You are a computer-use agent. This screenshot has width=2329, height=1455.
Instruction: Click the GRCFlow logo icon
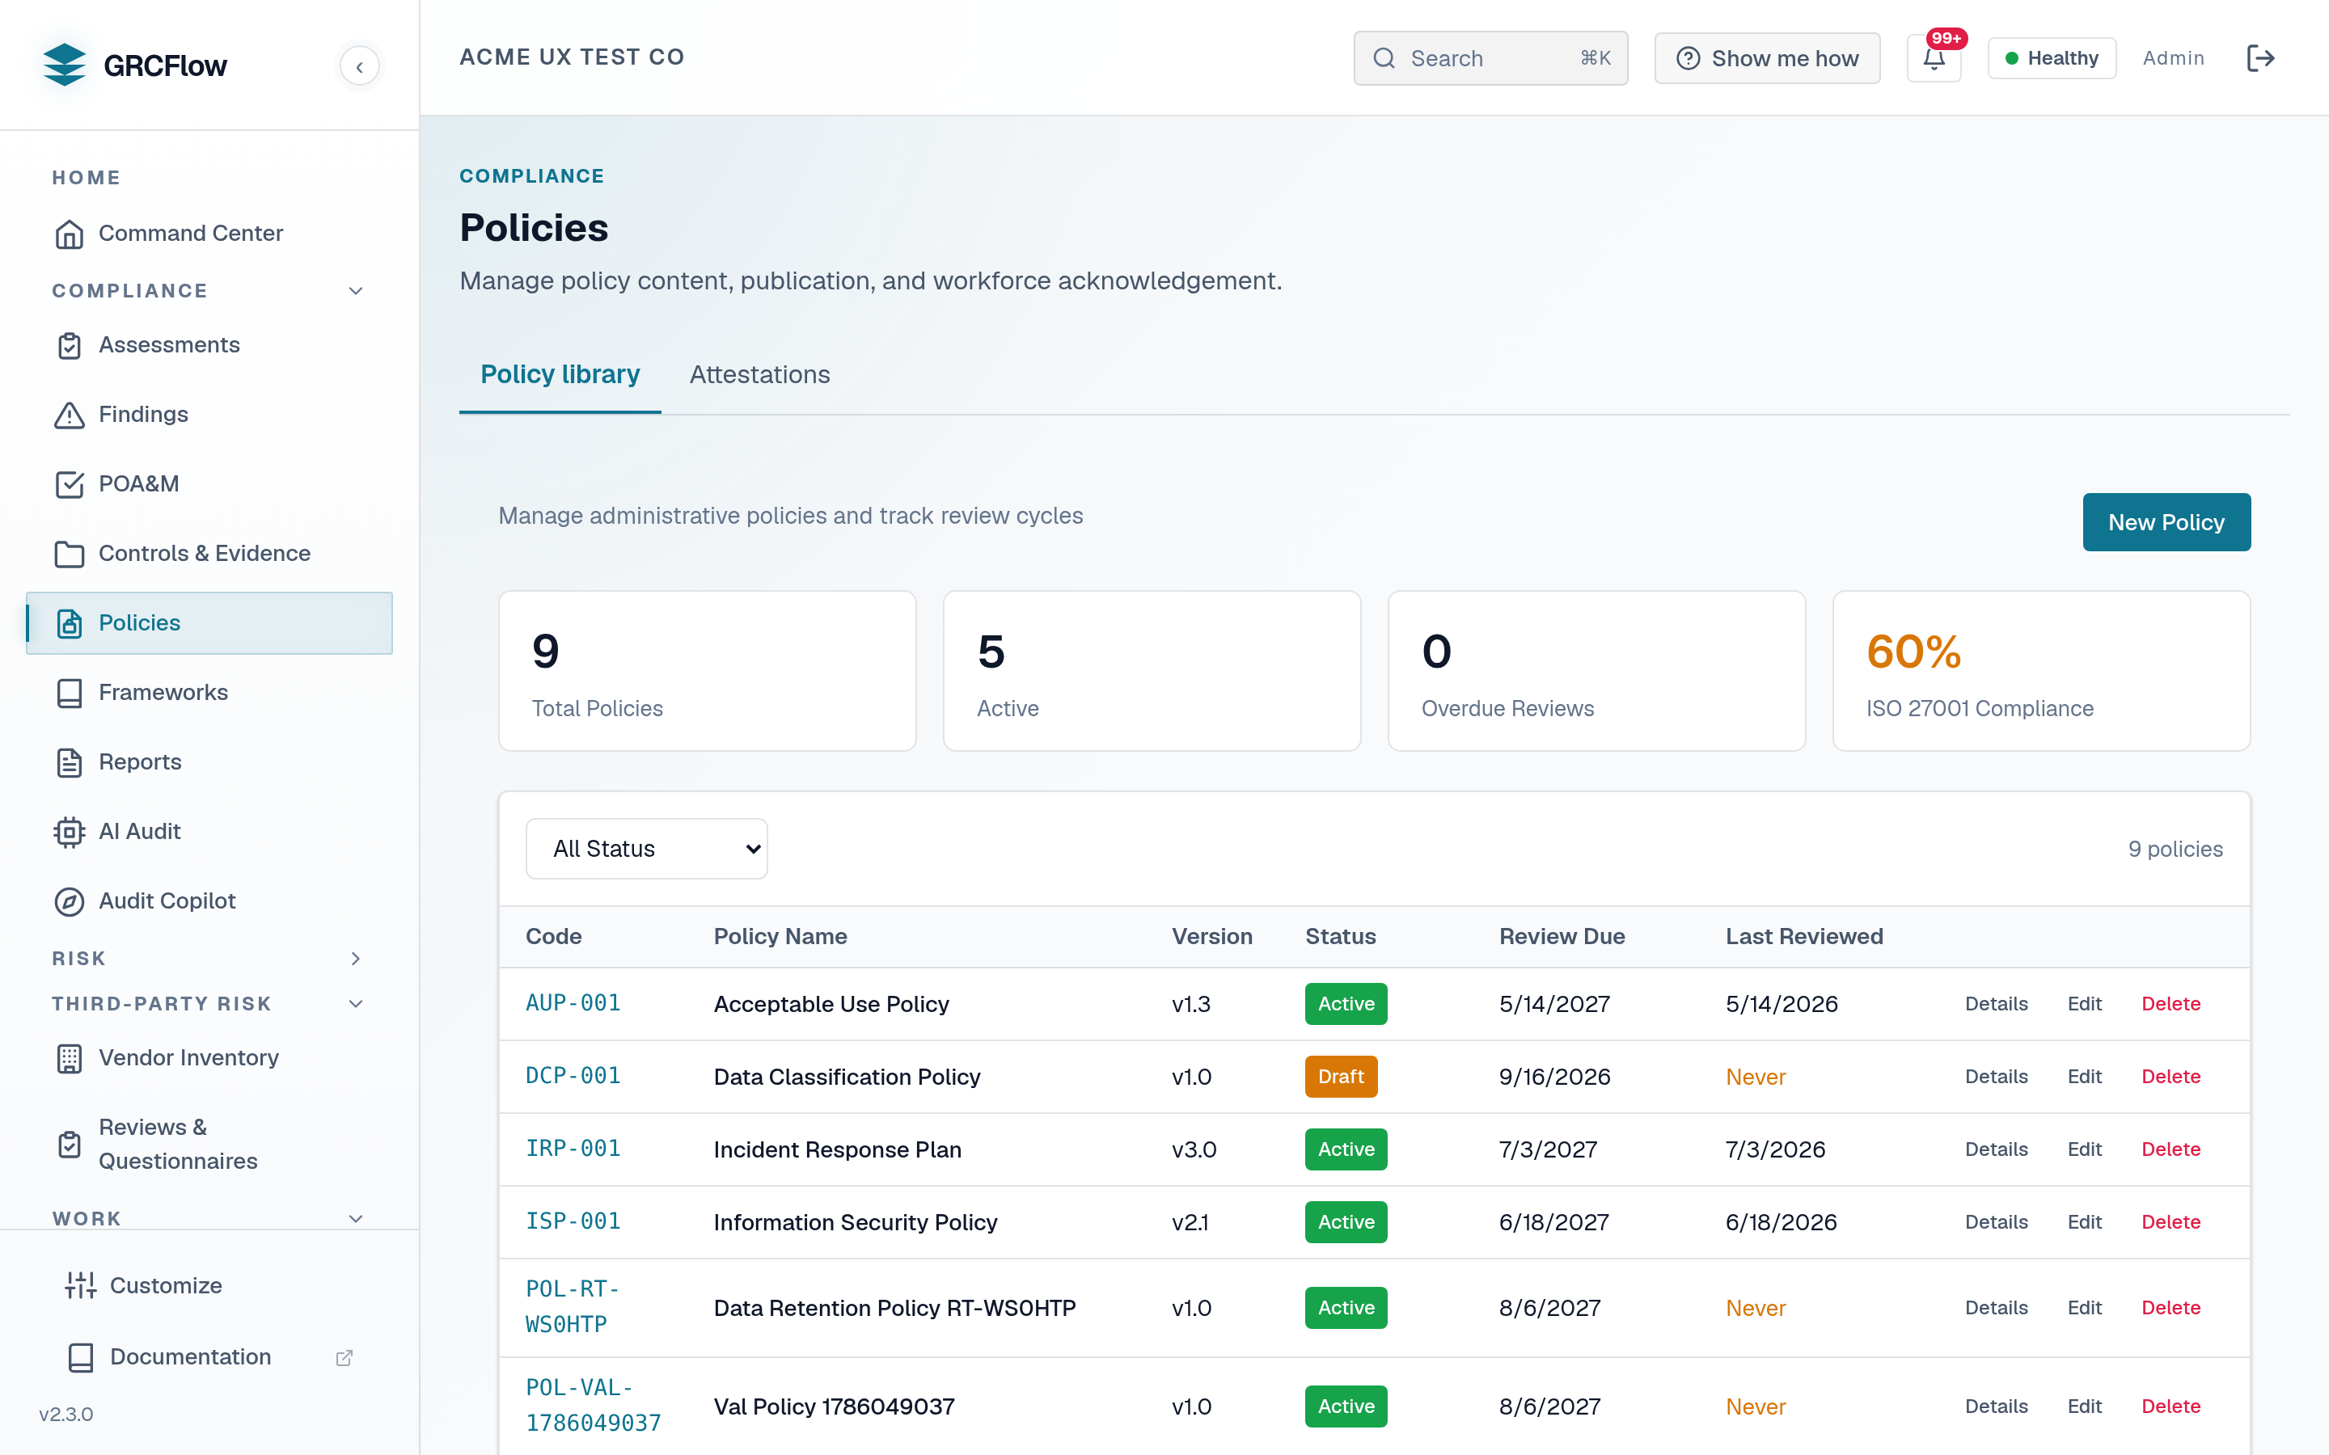(x=65, y=65)
